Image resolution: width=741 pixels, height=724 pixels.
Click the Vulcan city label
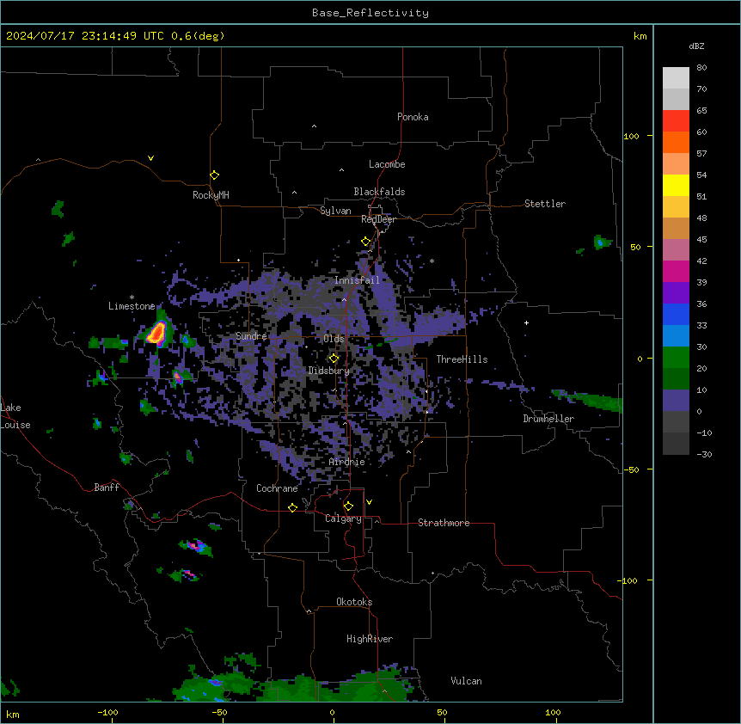(467, 681)
